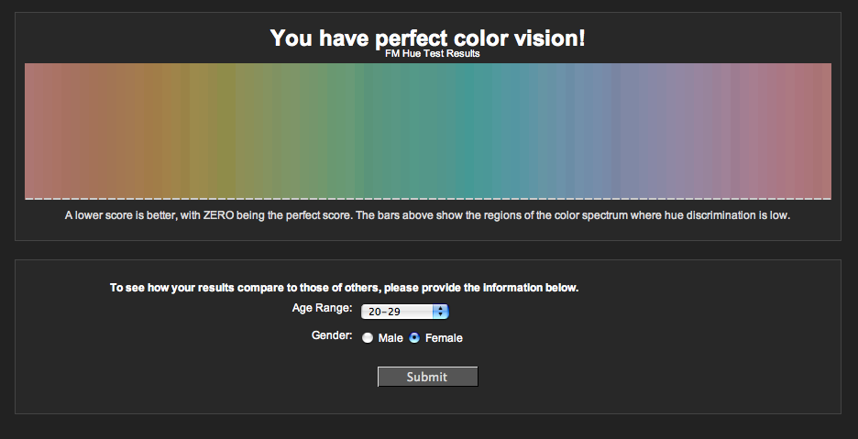Click the "You have perfect color vision!" heading

point(427,38)
